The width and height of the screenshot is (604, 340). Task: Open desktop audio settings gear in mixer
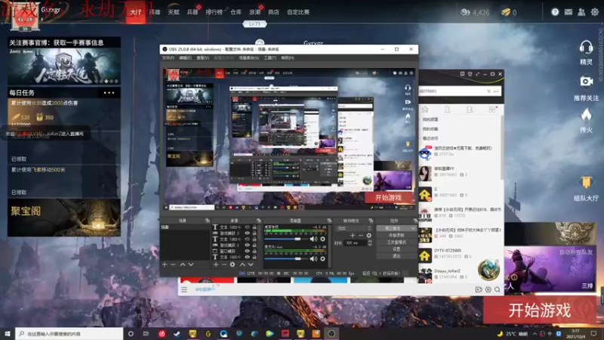pyautogui.click(x=323, y=239)
